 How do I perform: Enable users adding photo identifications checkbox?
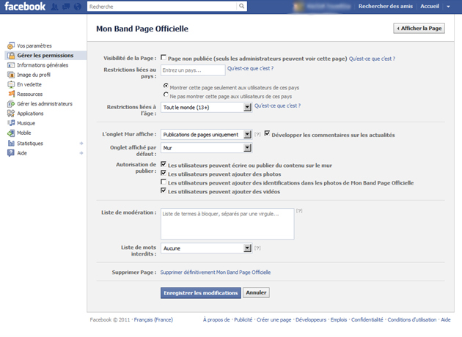point(164,182)
